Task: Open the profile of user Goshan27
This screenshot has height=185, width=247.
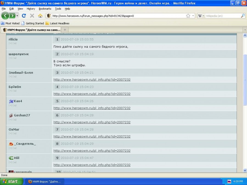Action: tap(22, 115)
